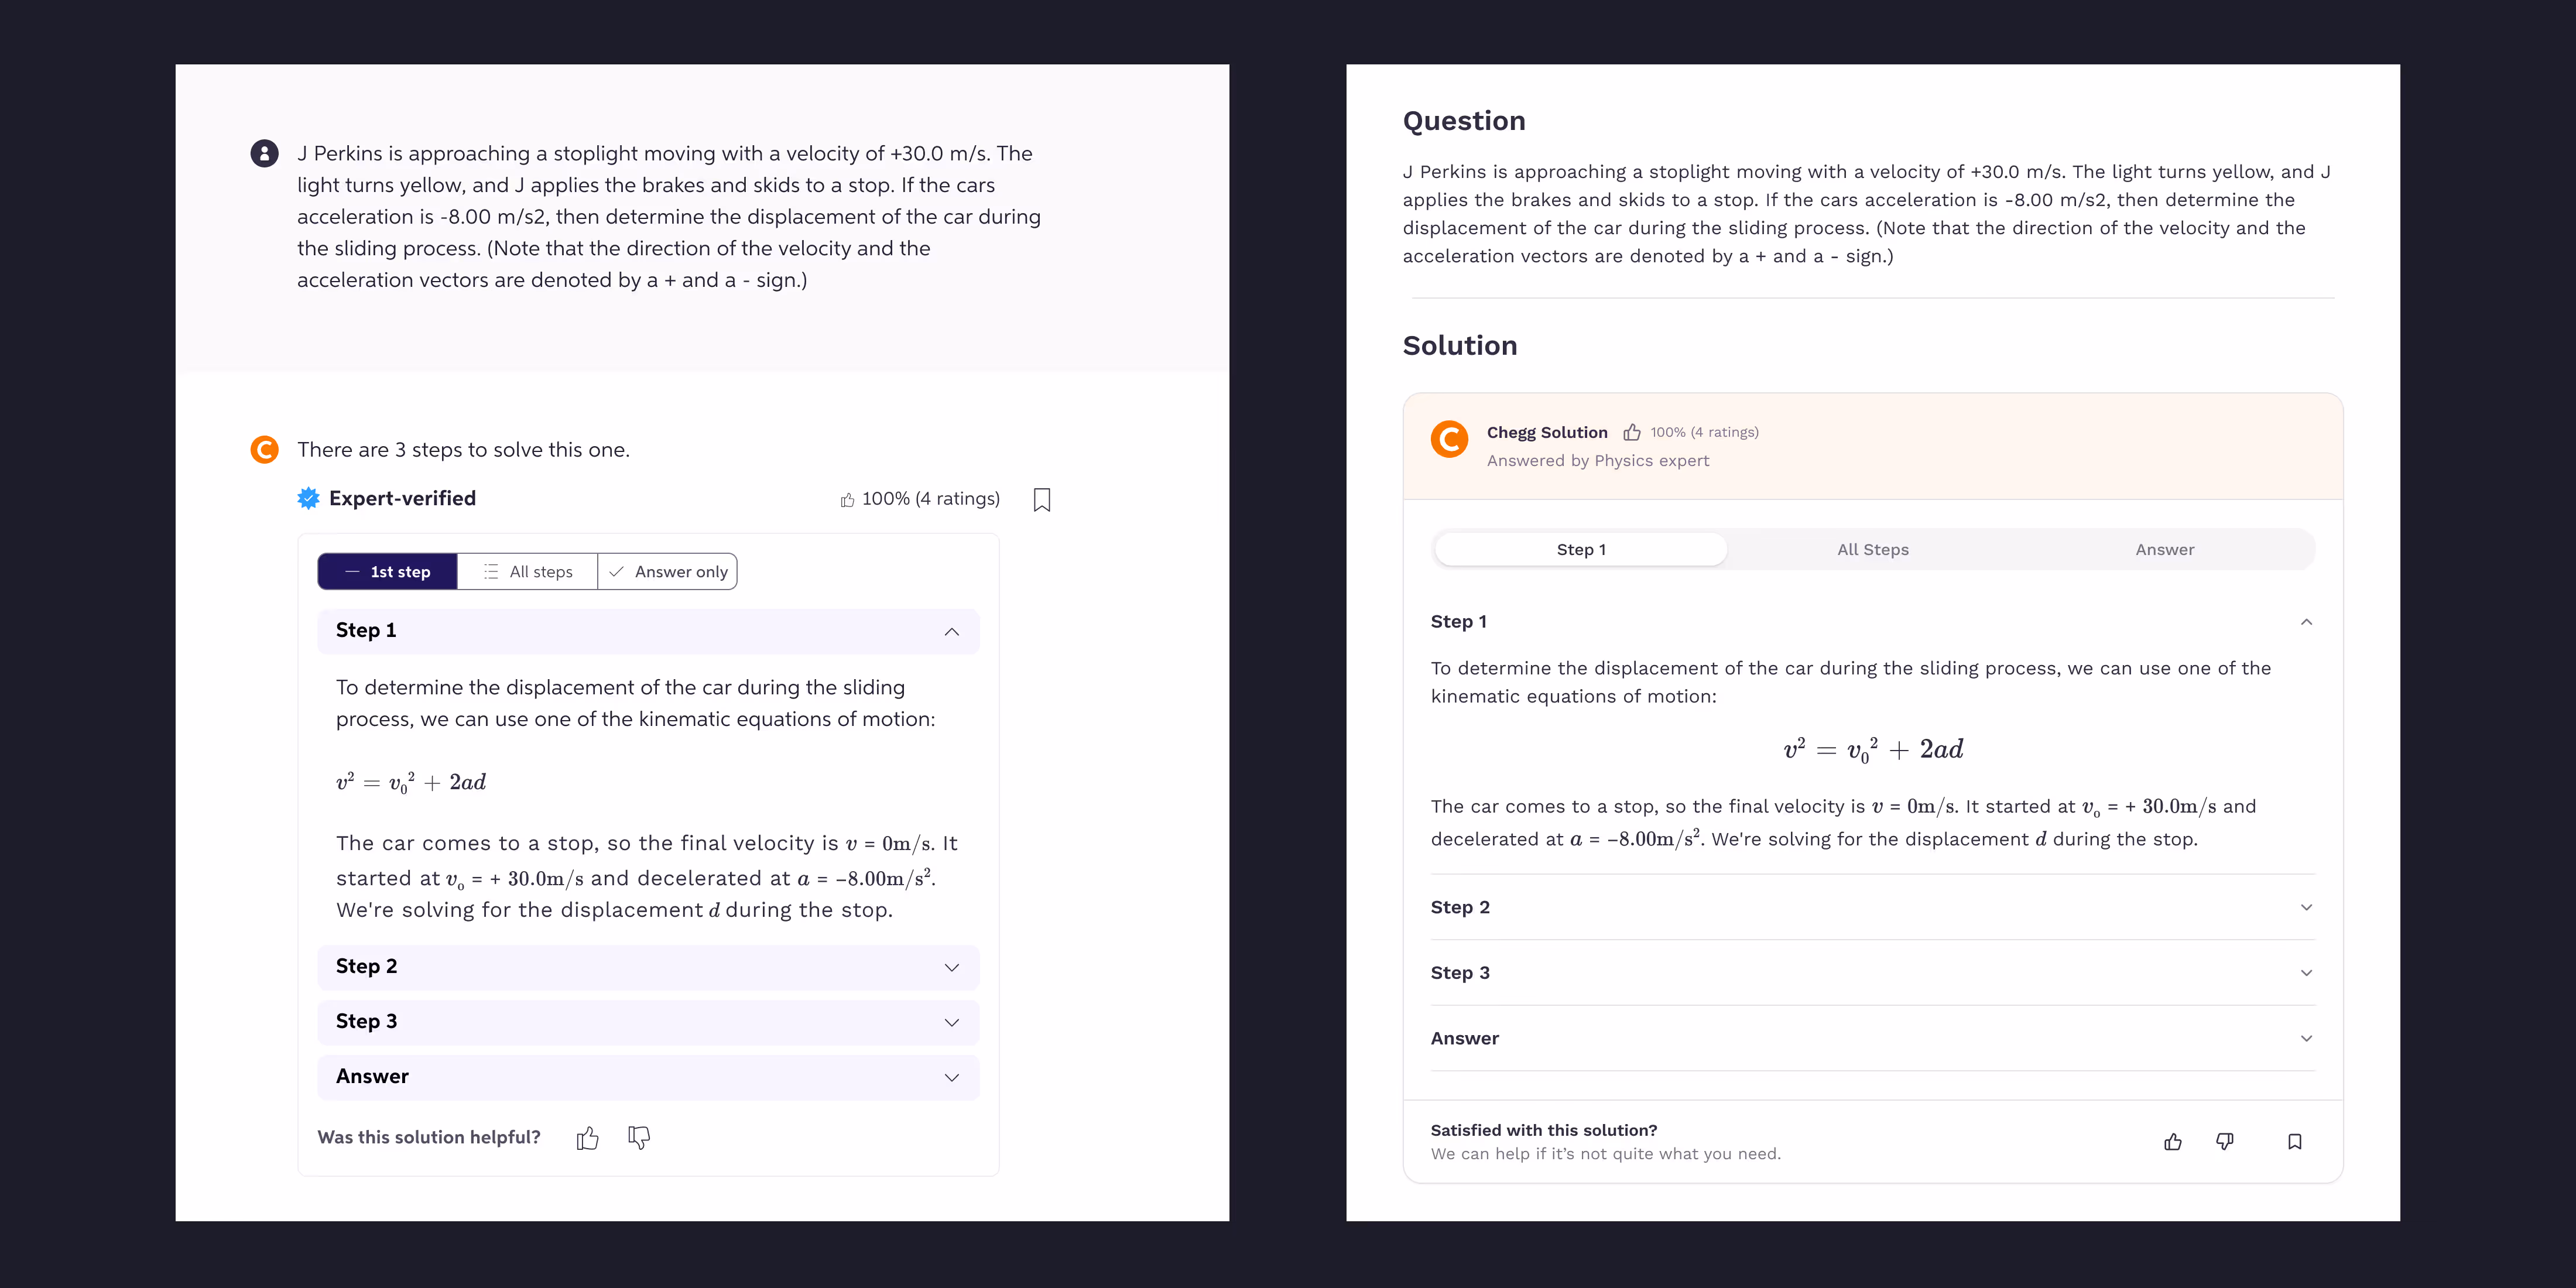Select the 'Step 1' segmented tab in right panel
Image resolution: width=2576 pixels, height=1288 pixels.
point(1581,550)
